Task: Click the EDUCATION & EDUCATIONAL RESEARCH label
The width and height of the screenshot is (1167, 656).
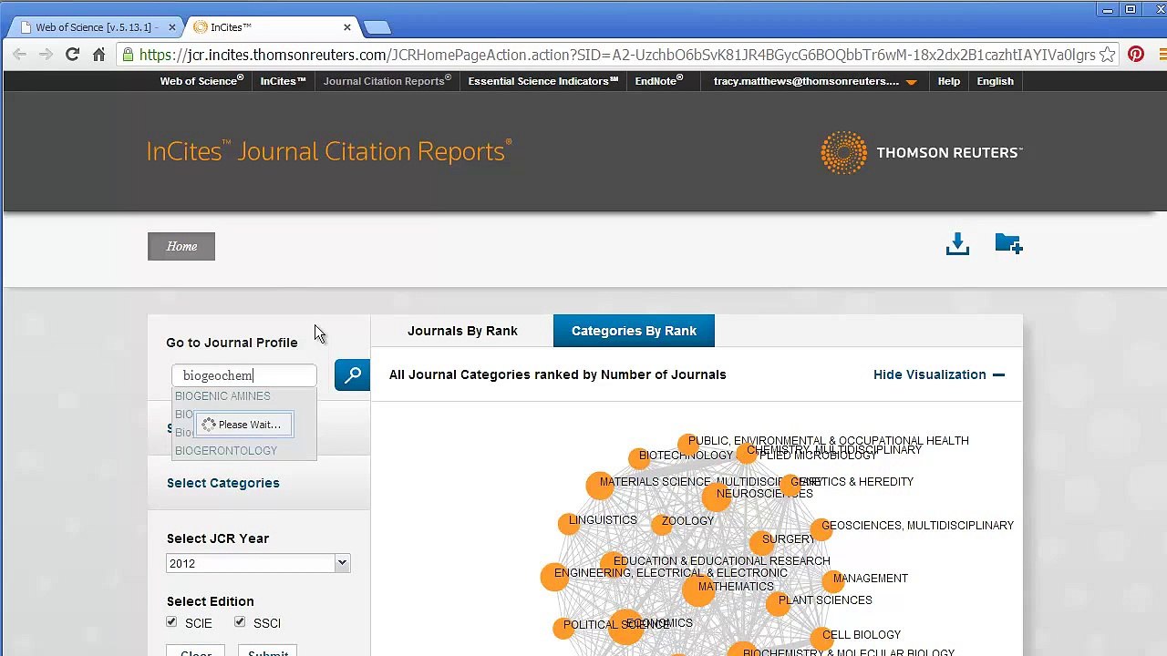Action: tap(722, 561)
